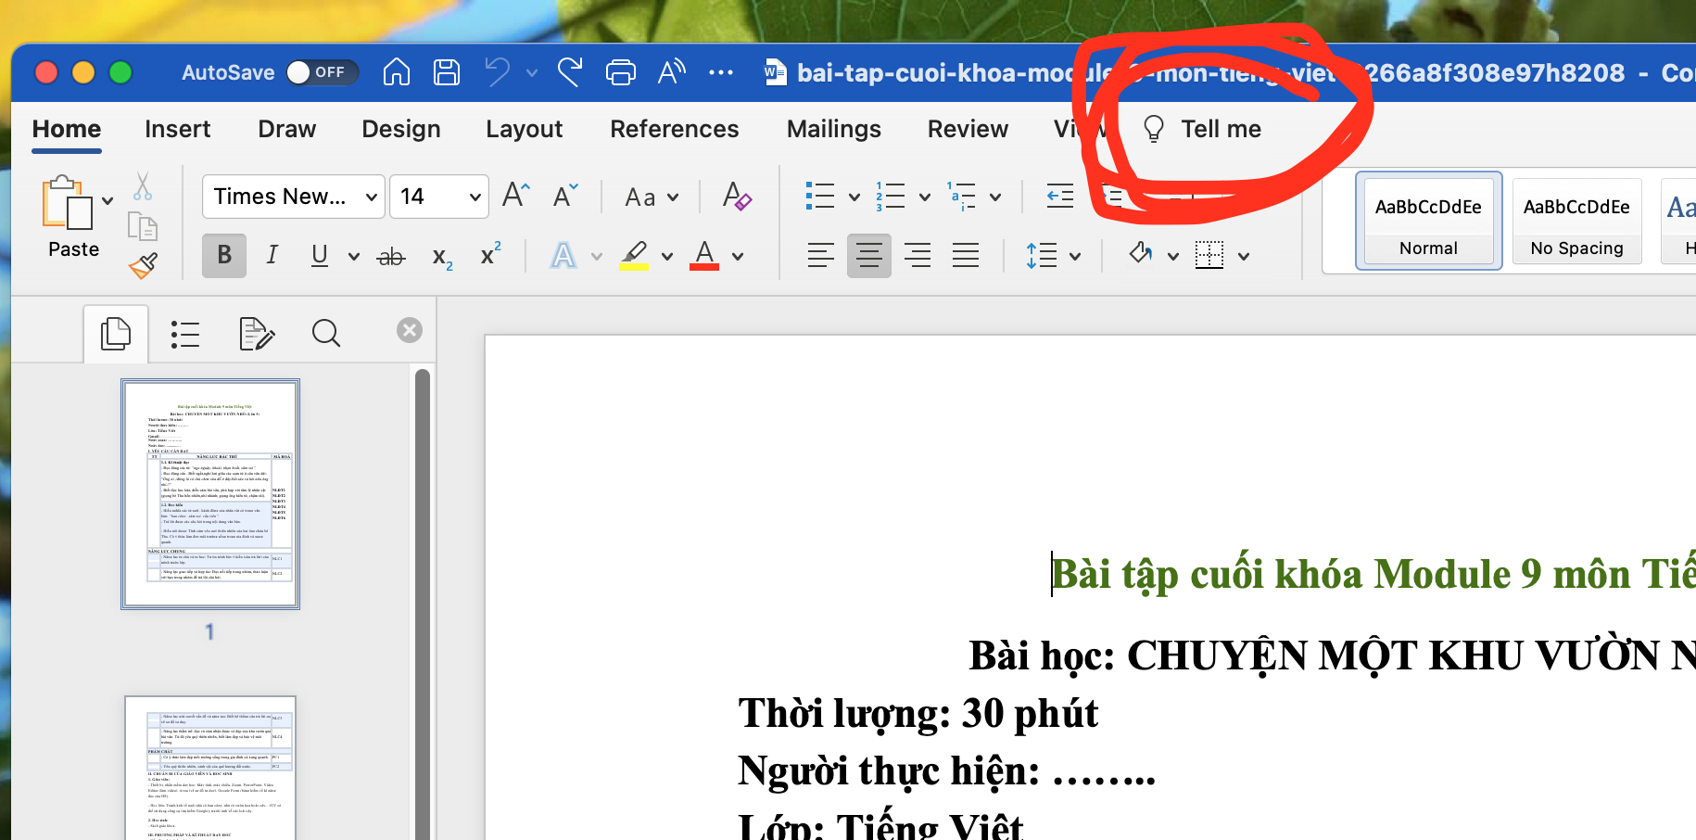
Task: Toggle AutoSave switch off/on
Action: (x=321, y=71)
